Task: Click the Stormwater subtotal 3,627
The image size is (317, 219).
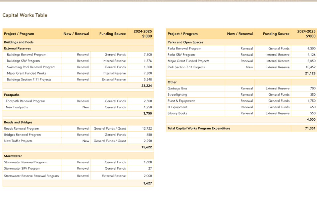Action: [x=148, y=184]
